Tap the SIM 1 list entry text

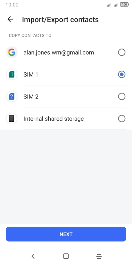[x=31, y=75]
